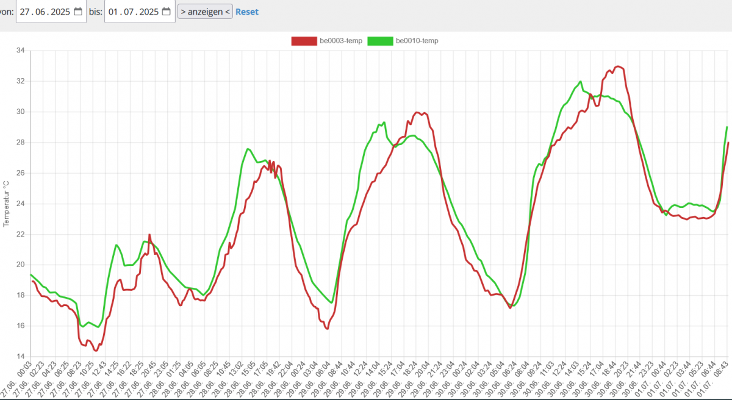Click the green line's highest peak near 32°C
The width and height of the screenshot is (732, 400).
tap(580, 81)
